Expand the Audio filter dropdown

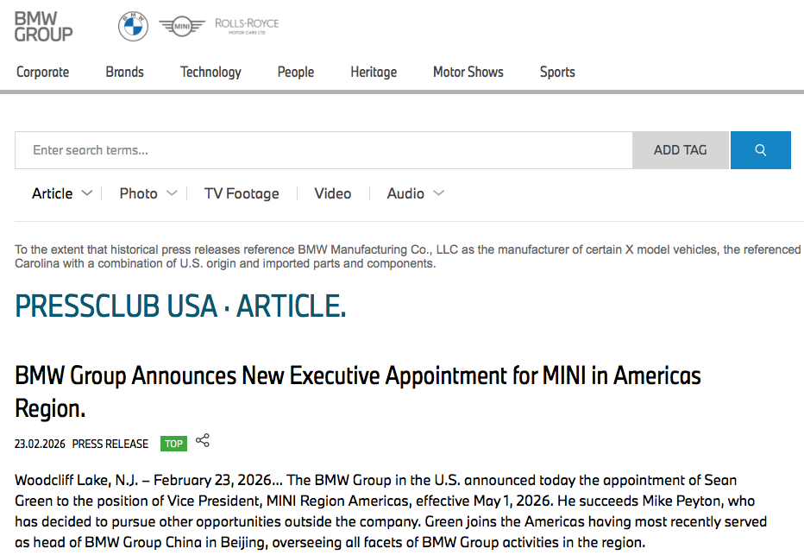tap(415, 193)
